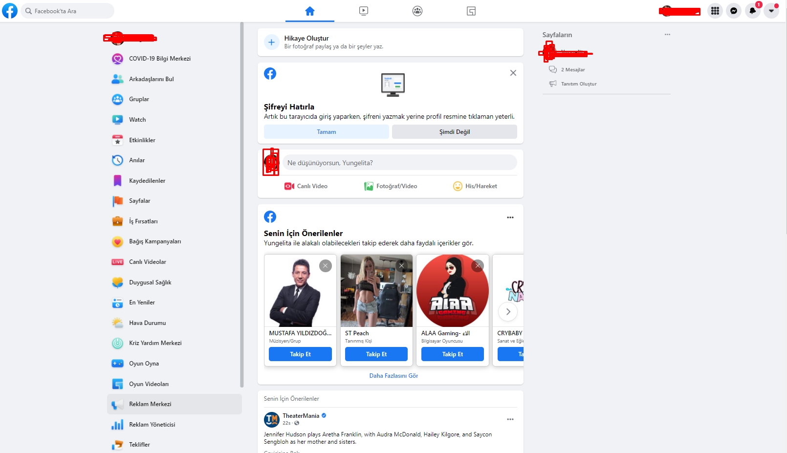
Task: Add a Fotoğraf/Video to post
Action: [391, 186]
